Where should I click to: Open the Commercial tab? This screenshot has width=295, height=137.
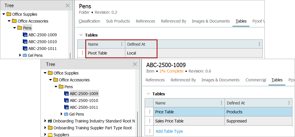point(256,80)
